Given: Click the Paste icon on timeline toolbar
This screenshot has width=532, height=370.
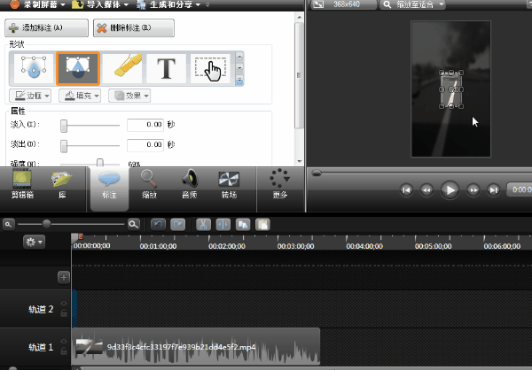Looking at the screenshot, I should point(262,224).
